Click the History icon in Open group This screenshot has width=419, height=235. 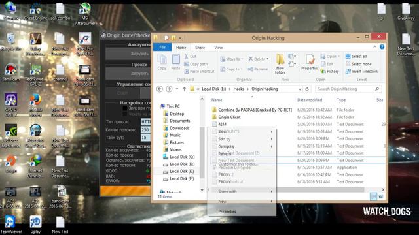[323, 71]
